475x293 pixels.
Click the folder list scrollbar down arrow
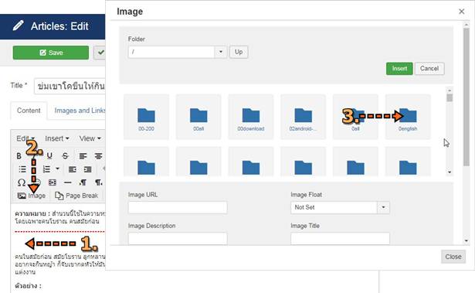(450, 172)
